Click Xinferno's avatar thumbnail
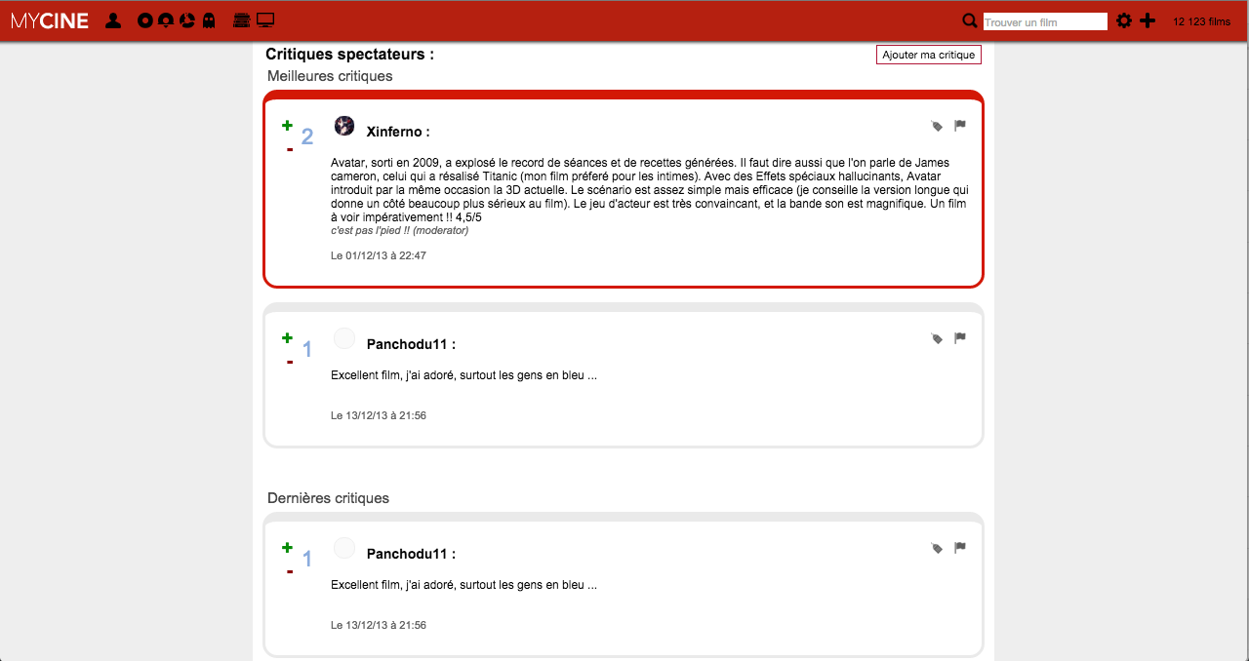 (344, 126)
